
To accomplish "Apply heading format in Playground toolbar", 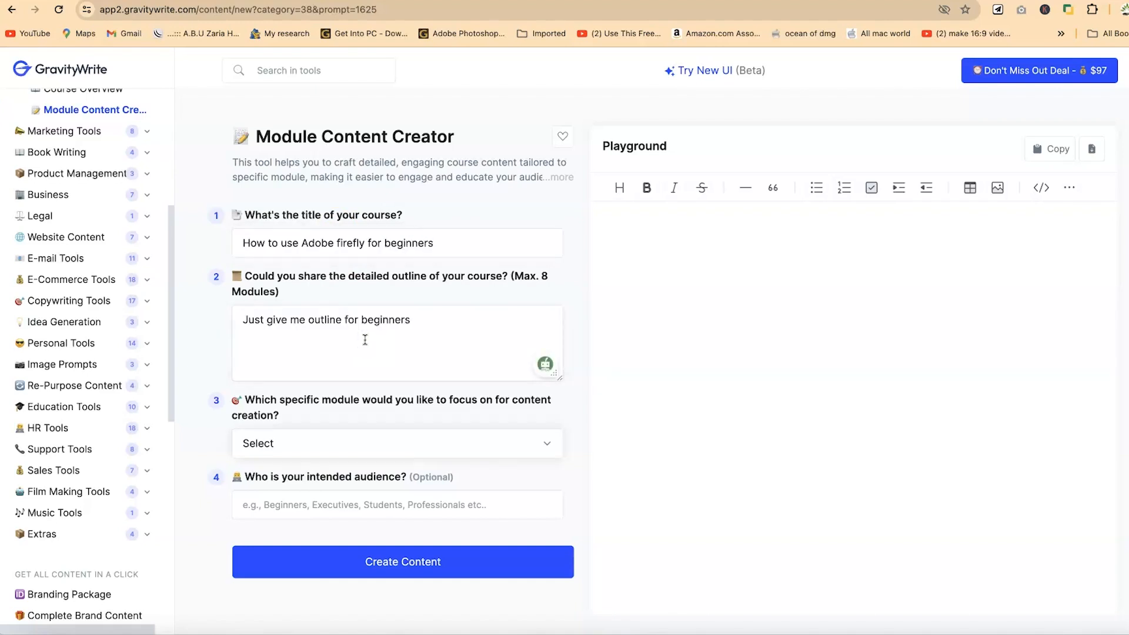I will (619, 188).
